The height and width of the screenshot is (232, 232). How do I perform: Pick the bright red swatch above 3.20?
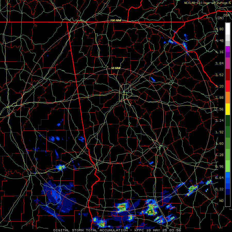228,86
